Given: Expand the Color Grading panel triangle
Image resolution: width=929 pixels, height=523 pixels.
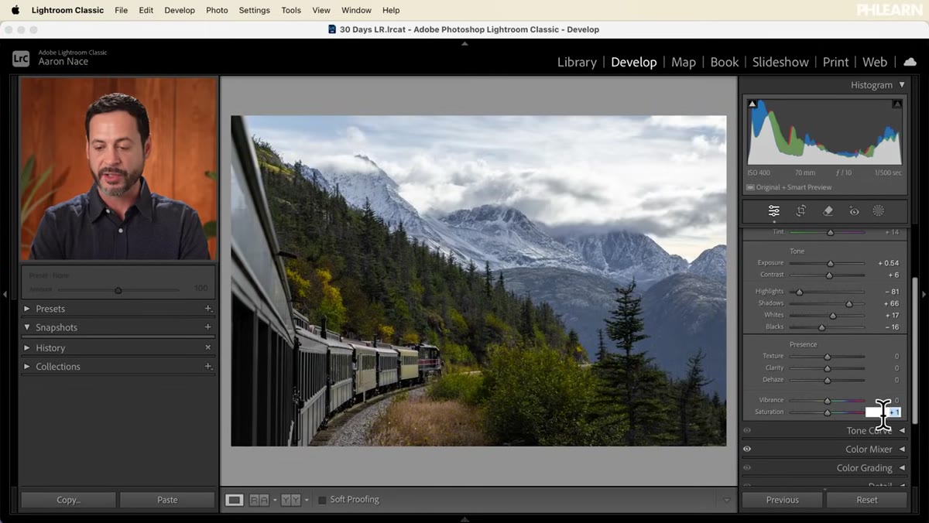Looking at the screenshot, I should pos(901,467).
